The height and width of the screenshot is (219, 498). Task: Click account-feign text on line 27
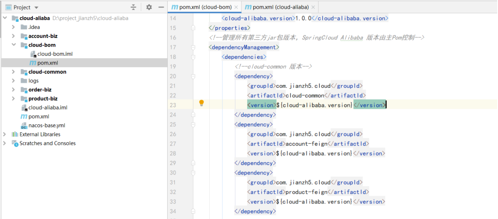pyautogui.click(x=306, y=144)
